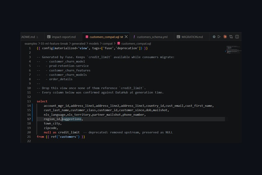Open the customers_compat.sql breadcrumb
Screen dimensions: 262x175
click(136, 44)
